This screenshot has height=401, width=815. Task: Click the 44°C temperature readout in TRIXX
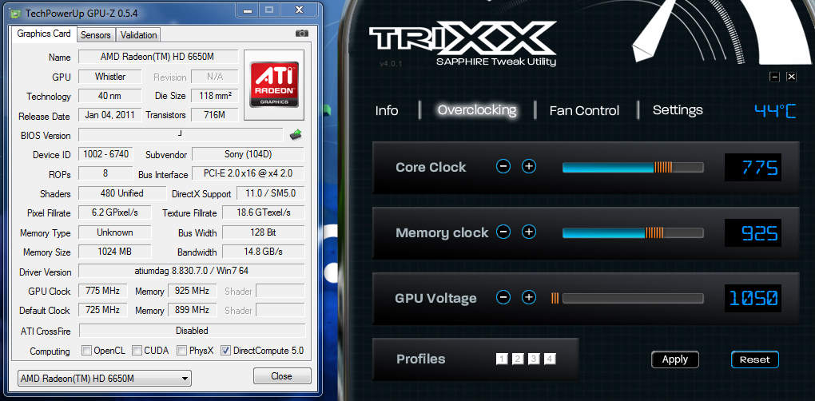[x=775, y=111]
